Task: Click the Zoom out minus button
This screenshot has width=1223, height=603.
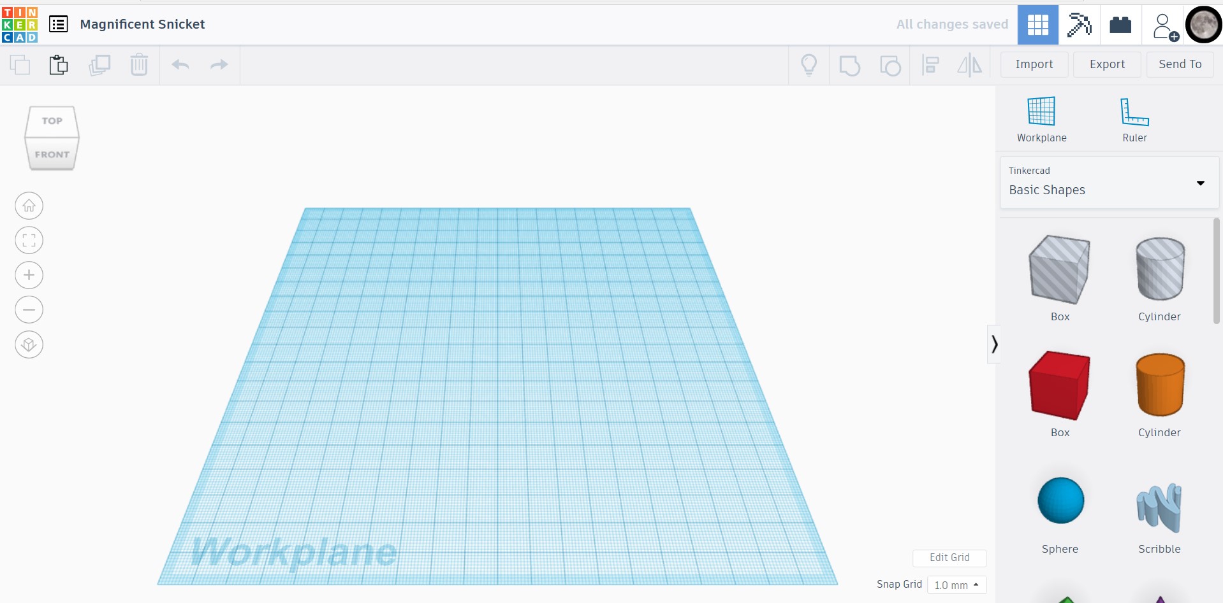Action: 29,309
